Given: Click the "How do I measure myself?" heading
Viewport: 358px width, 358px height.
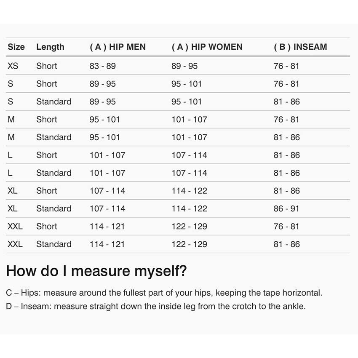Looking at the screenshot, I should pyautogui.click(x=96, y=271).
